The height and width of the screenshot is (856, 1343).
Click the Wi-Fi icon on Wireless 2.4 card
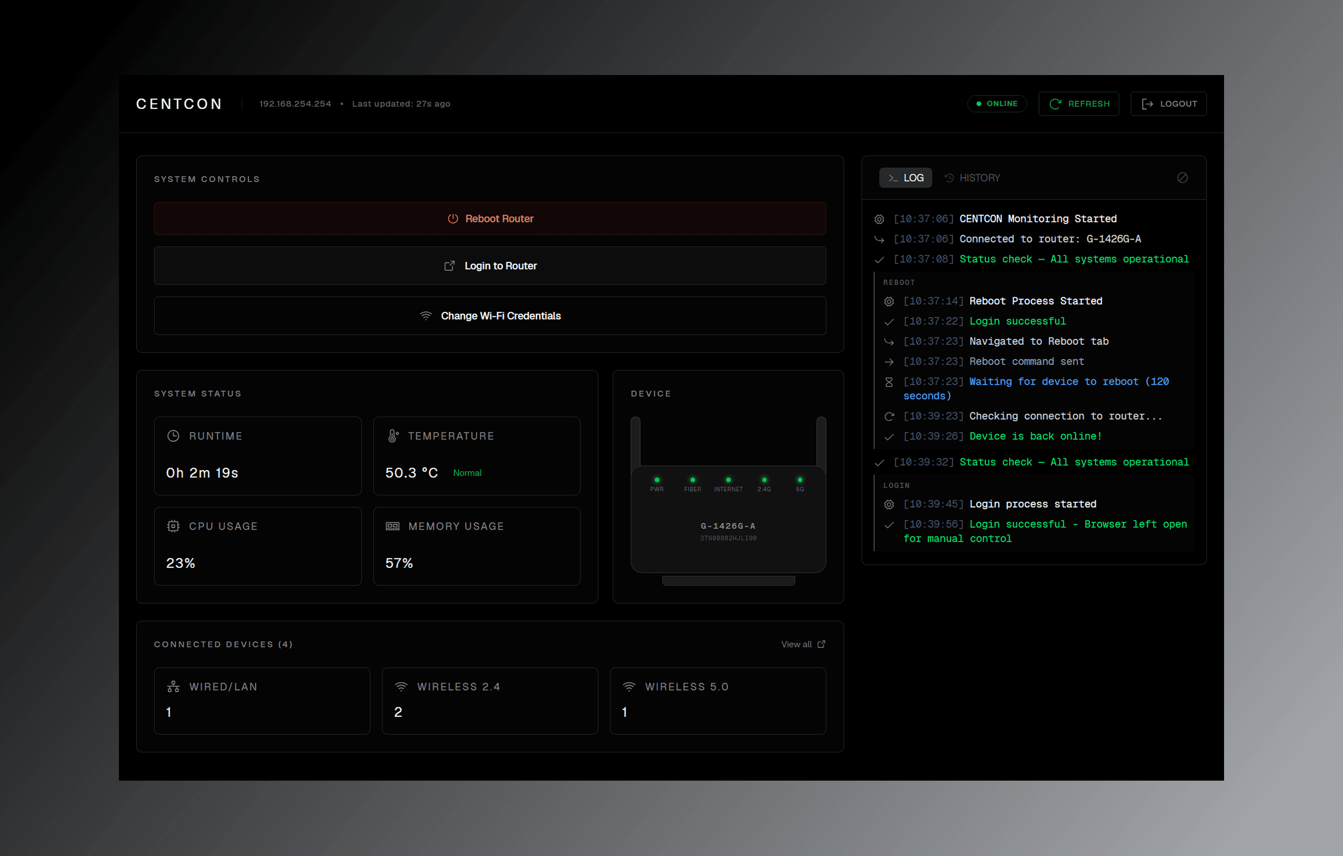point(401,687)
